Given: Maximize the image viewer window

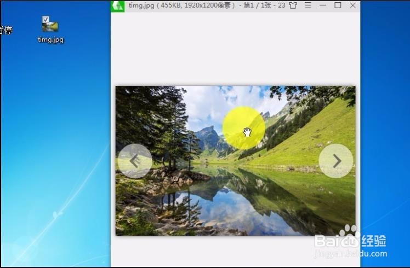Looking at the screenshot, I should [x=338, y=5].
